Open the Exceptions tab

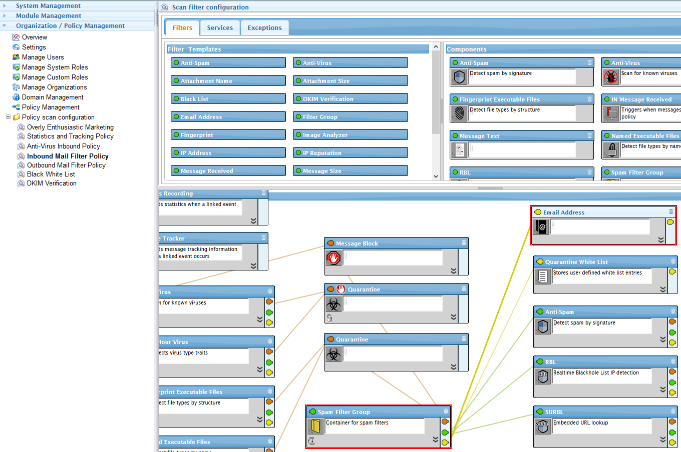pos(264,28)
